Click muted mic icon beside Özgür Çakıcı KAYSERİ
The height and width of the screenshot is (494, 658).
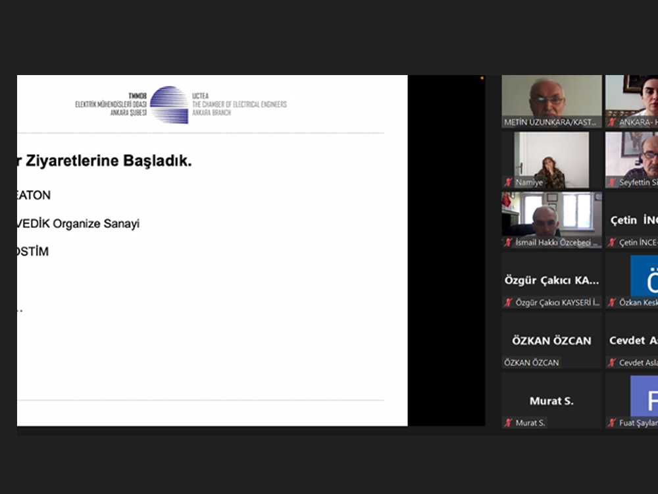coord(508,302)
